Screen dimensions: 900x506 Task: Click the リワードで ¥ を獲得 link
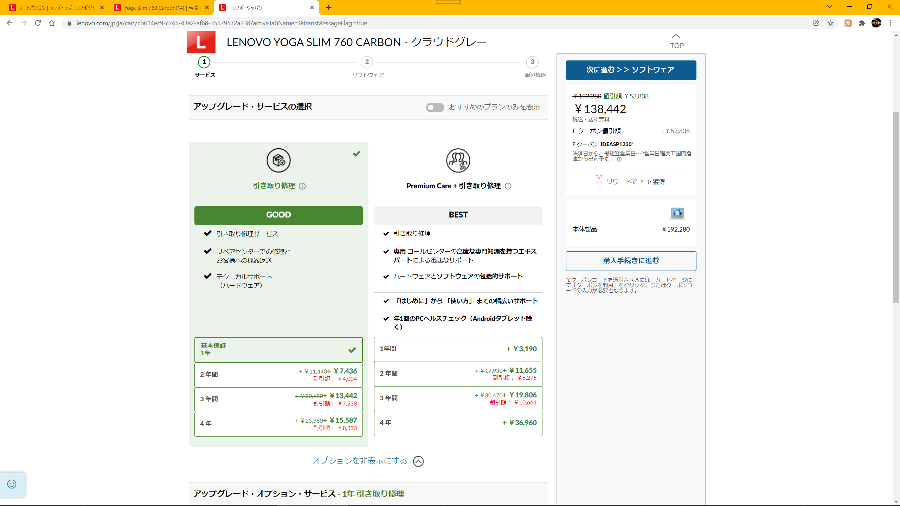[635, 182]
